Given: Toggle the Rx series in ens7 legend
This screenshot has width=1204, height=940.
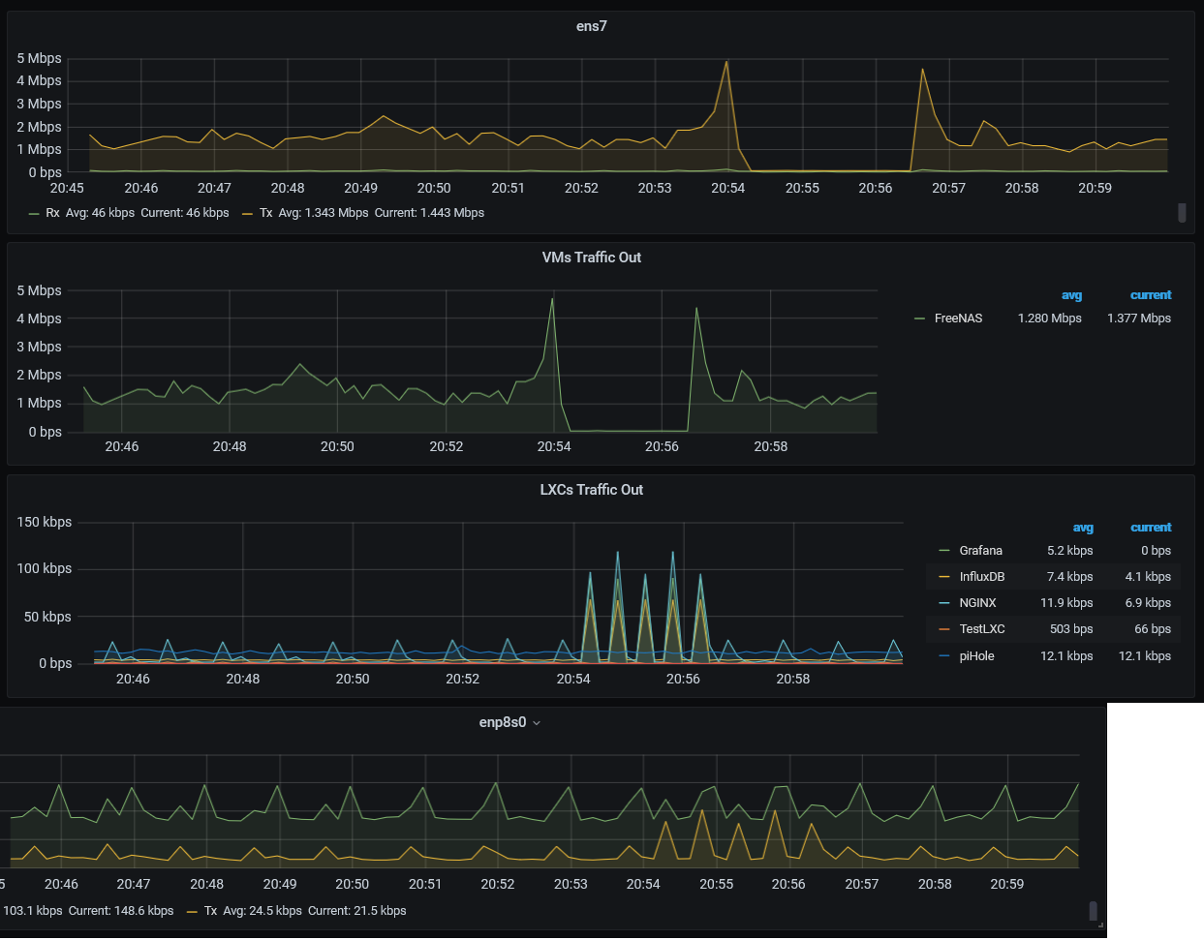Looking at the screenshot, I should (52, 213).
